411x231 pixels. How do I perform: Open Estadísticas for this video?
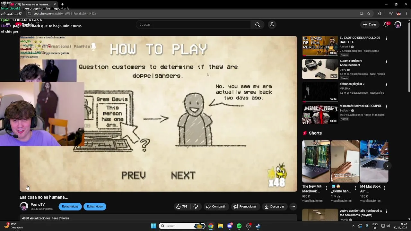[x=70, y=207]
